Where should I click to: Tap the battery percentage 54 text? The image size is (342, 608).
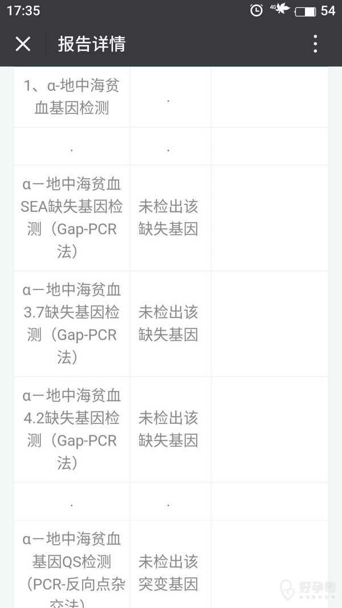pos(328,10)
